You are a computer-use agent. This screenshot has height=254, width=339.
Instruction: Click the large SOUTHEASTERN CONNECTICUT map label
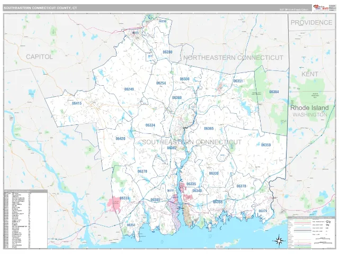tap(192, 142)
